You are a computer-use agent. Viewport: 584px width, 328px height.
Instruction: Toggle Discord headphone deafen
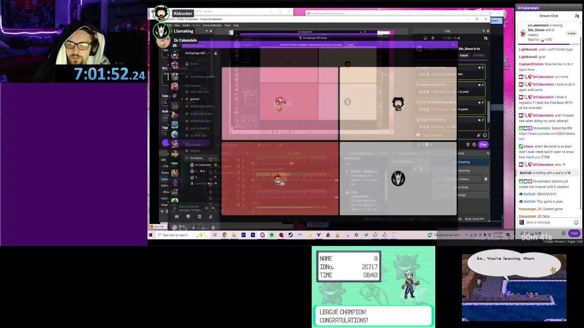(x=203, y=227)
